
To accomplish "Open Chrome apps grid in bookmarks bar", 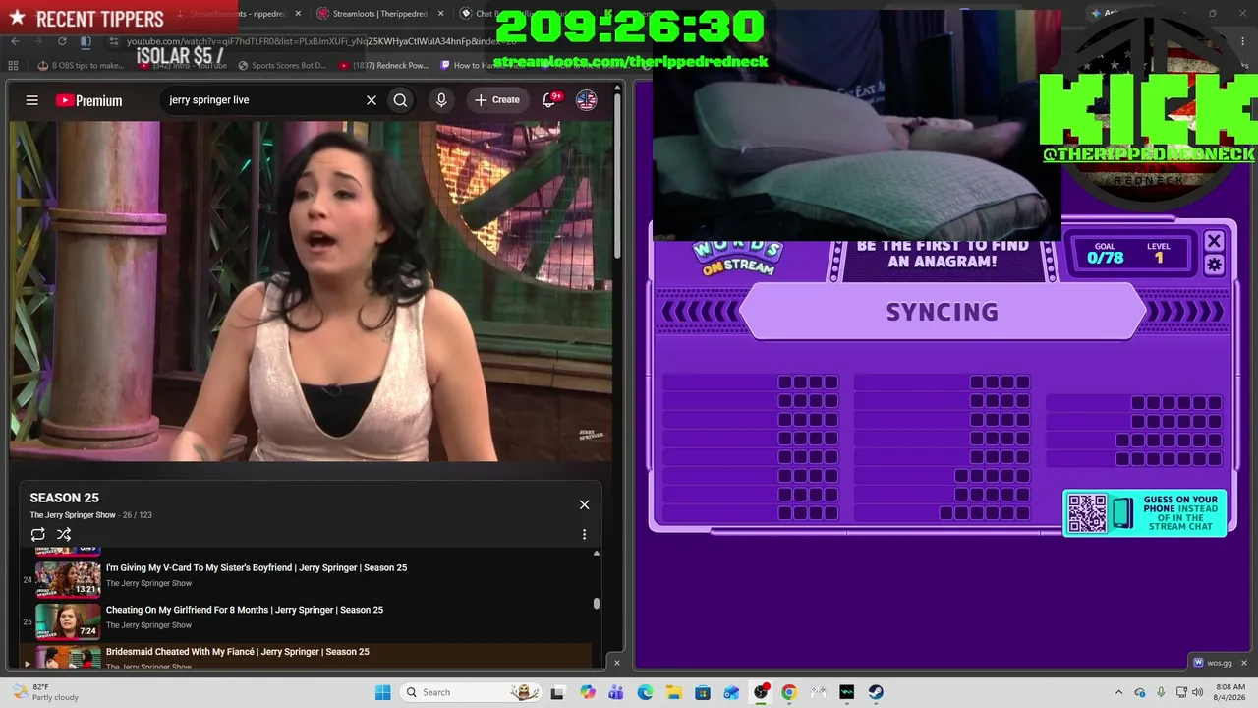I will point(13,66).
